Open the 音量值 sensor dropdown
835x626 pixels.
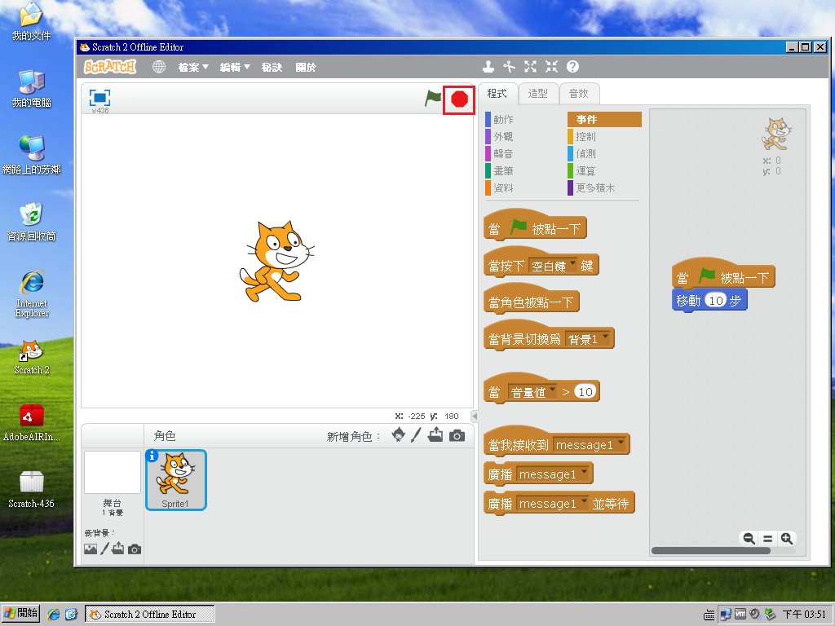[532, 392]
